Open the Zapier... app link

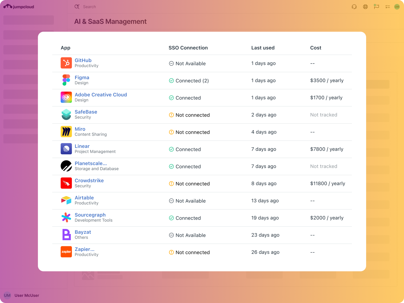click(84, 249)
